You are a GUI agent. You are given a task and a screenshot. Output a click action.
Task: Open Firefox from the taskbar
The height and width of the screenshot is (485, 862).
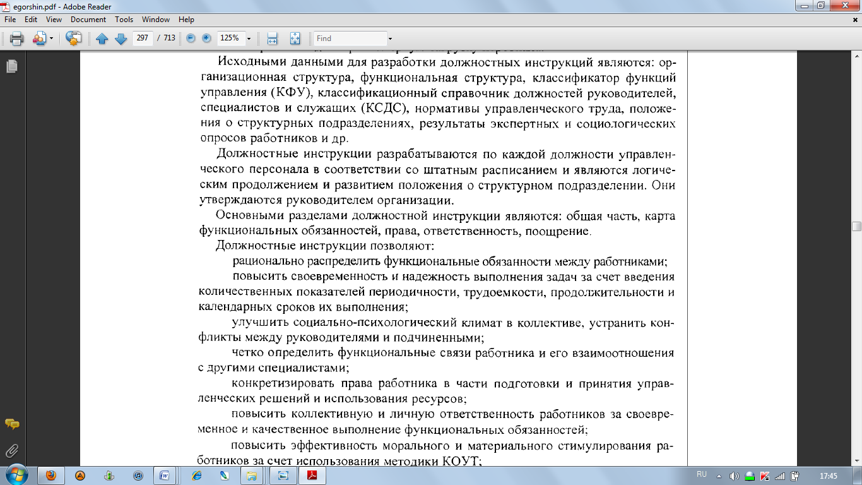[x=50, y=475]
